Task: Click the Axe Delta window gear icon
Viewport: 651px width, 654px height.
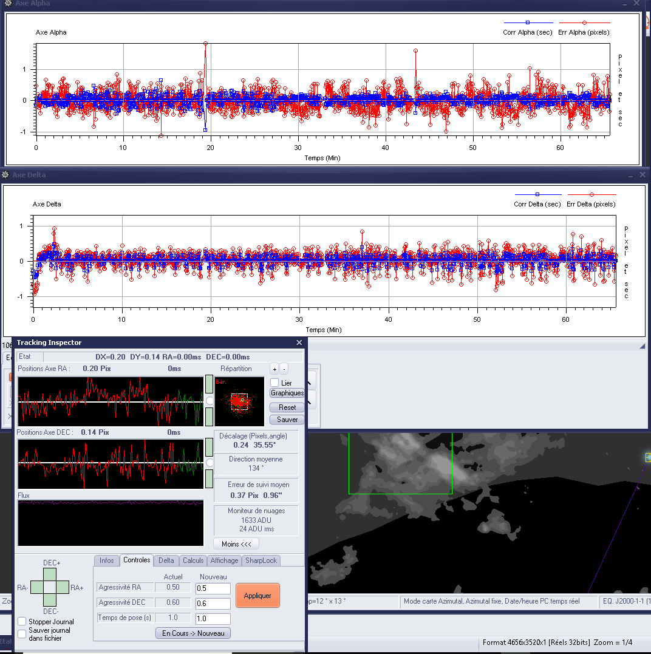Action: click(7, 175)
